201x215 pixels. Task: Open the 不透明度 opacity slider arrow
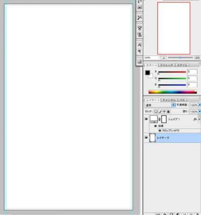pyautogui.click(x=199, y=105)
